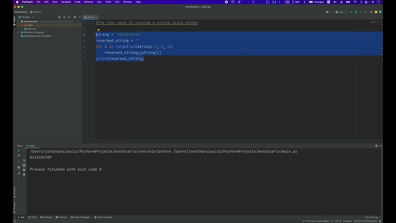Hide the Run panel with minus icon
The height and width of the screenshot is (223, 396).
click(x=381, y=146)
